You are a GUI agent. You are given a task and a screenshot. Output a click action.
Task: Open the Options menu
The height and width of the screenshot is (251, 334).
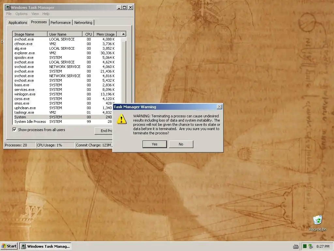click(21, 14)
